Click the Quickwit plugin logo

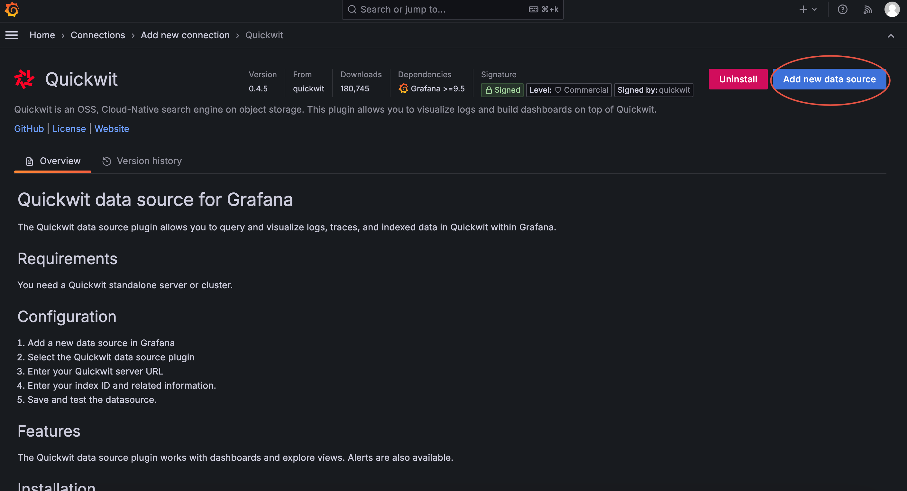(x=24, y=79)
